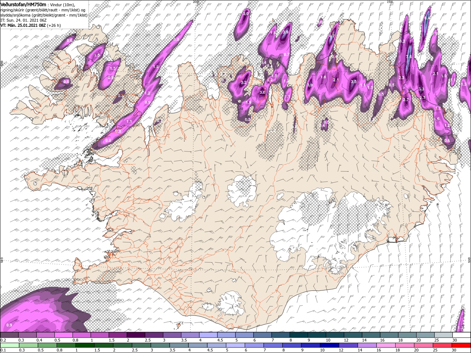Image resolution: width=471 pixels, height=353 pixels.
Task: Click the Veðurstofan/HM750m title text
Action: [23, 4]
